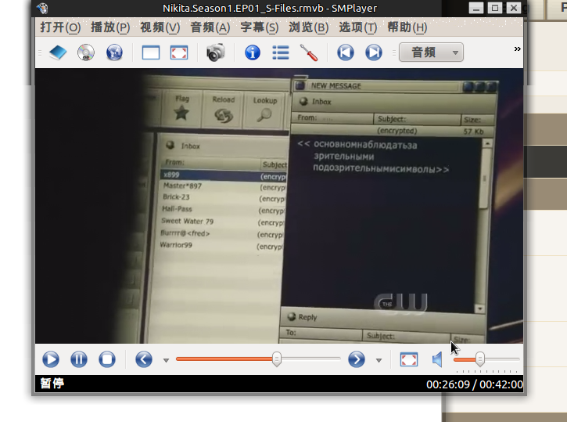Viewport: 567px width, 422px height.
Task: Click elapsed time display 00:26:09
Action: 447,384
